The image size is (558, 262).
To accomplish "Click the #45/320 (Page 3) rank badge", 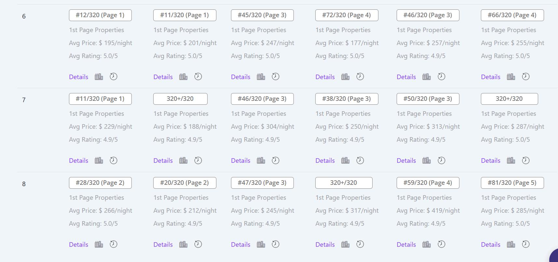I will 262,15.
